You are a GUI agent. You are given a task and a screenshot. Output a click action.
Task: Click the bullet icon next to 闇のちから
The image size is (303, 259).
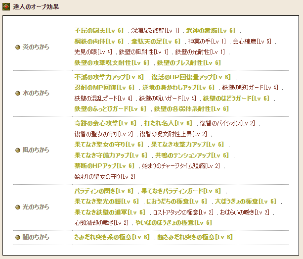click(18, 237)
